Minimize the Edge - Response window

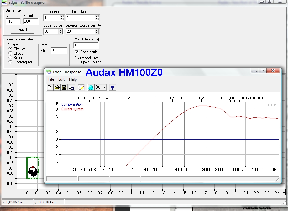tap(255, 71)
